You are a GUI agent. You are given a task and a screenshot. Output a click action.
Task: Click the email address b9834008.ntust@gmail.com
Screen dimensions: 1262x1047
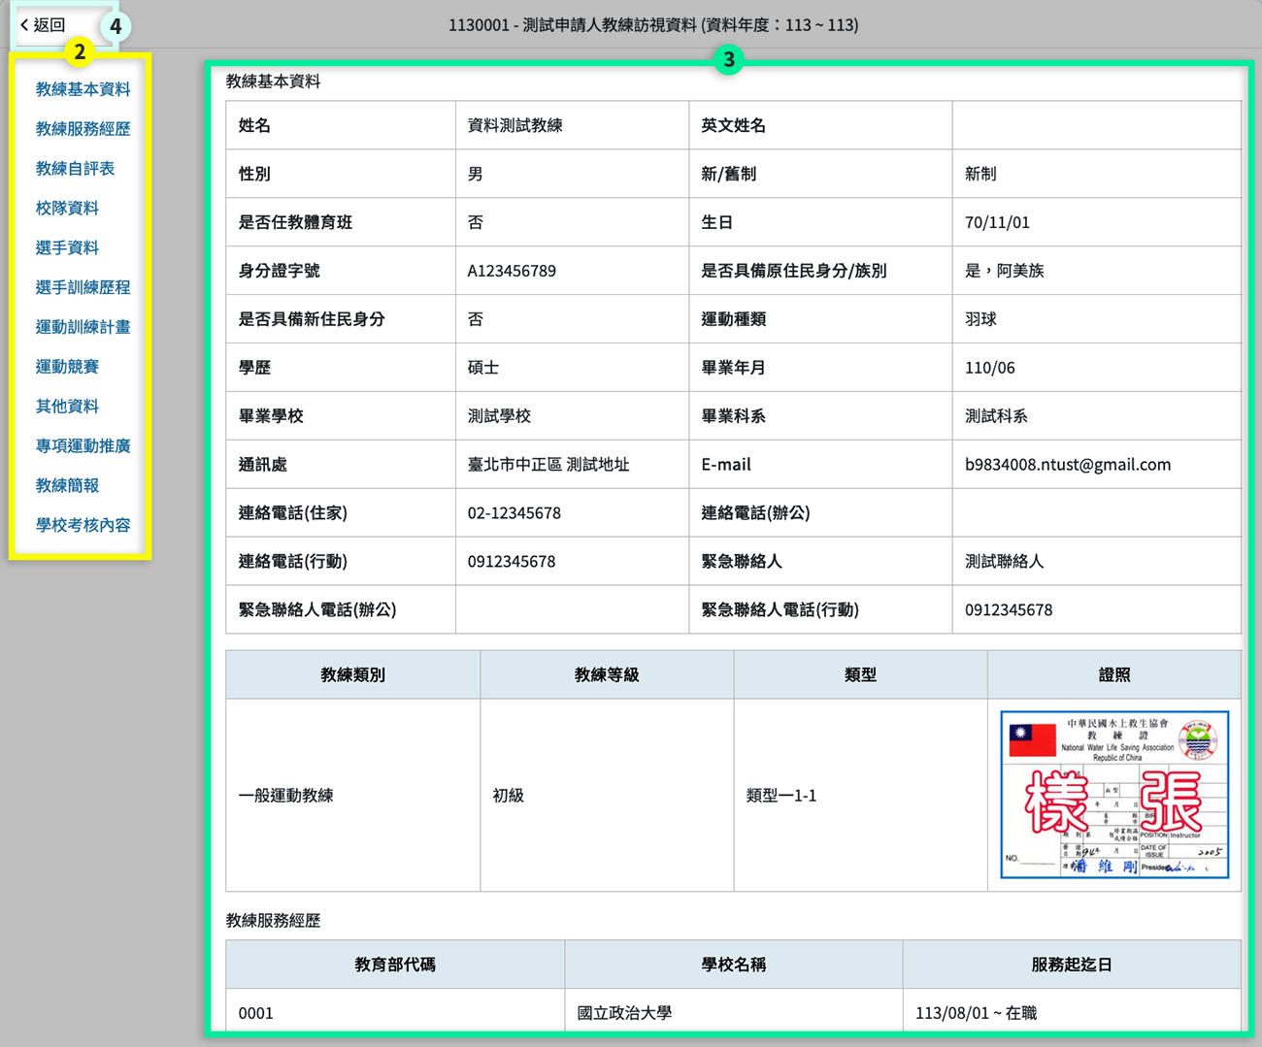(1067, 465)
